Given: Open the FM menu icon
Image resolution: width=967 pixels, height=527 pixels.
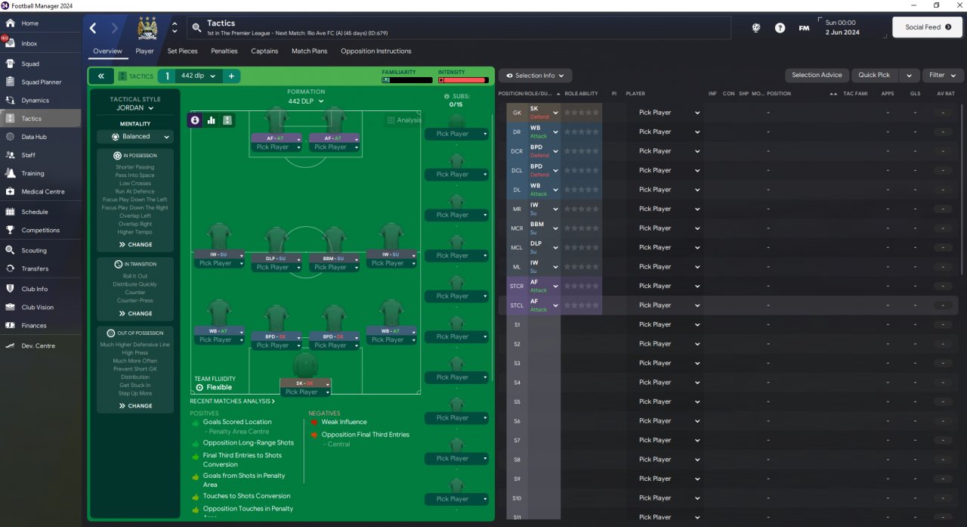Looking at the screenshot, I should [805, 28].
